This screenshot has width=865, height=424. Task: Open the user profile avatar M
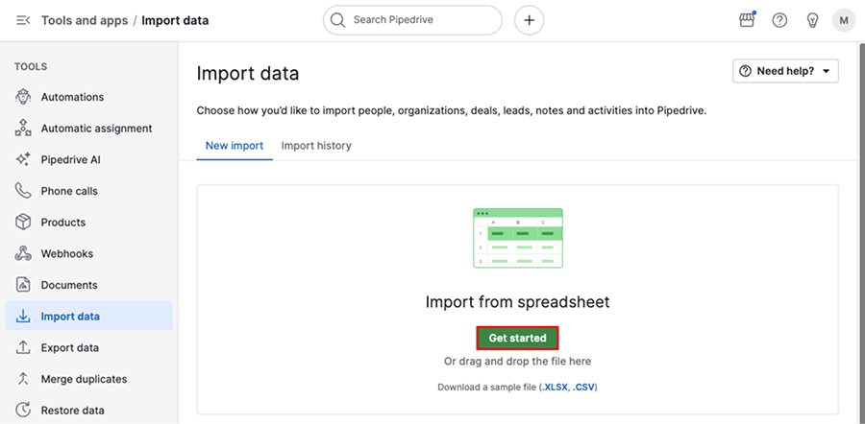point(844,20)
